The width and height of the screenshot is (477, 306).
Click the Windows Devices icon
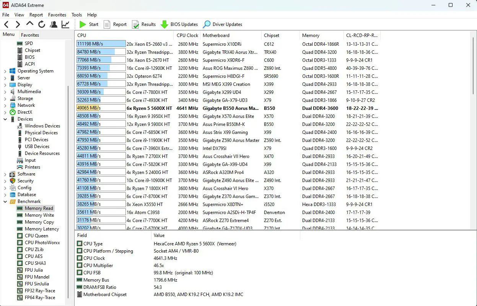point(20,126)
